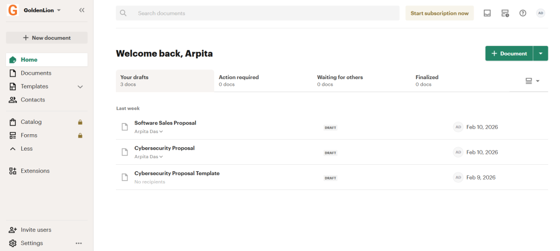Click the green + Document button
Viewport: 560px width, 251px height.
[509, 53]
